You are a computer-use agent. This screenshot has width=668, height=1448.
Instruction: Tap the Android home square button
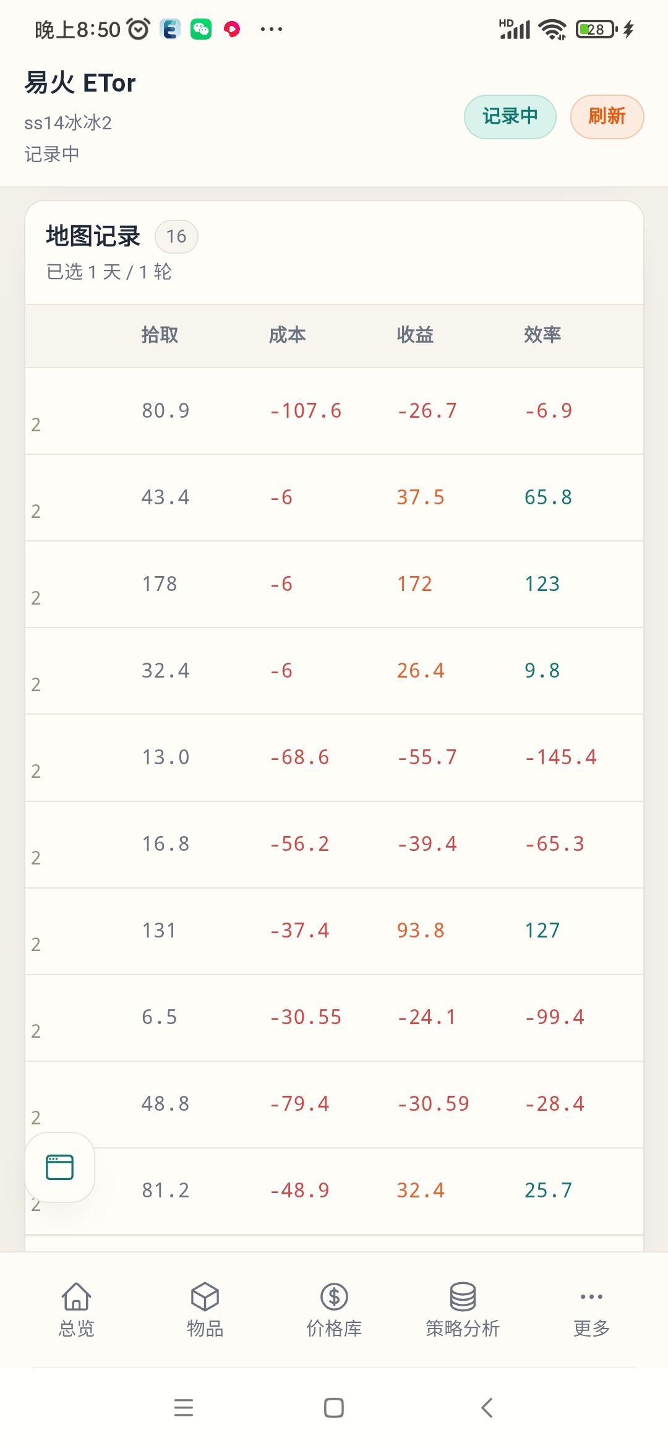pos(334,1408)
